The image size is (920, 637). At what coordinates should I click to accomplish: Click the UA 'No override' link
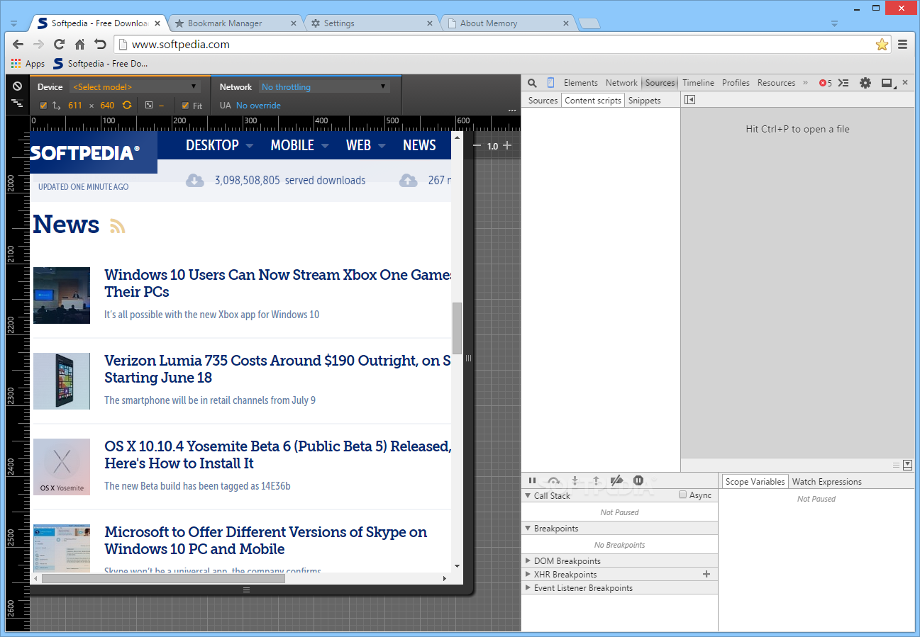tap(258, 106)
